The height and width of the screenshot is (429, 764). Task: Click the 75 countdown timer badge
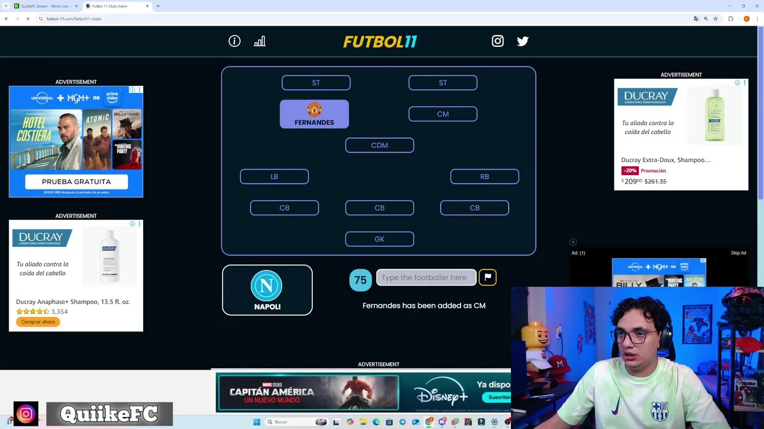(x=361, y=279)
